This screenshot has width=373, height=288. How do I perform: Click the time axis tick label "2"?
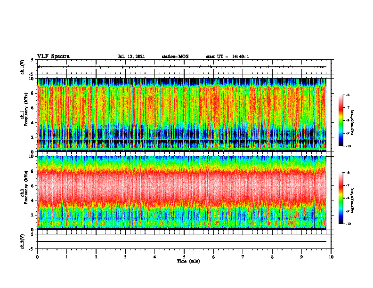(x=96, y=257)
